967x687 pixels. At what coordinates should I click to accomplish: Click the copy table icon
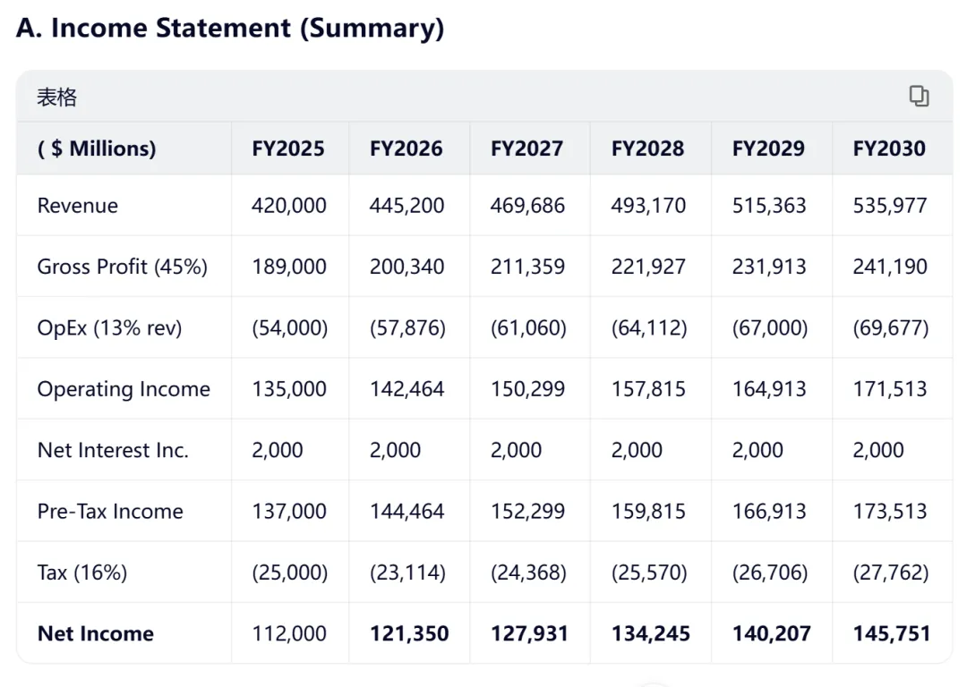pos(919,97)
